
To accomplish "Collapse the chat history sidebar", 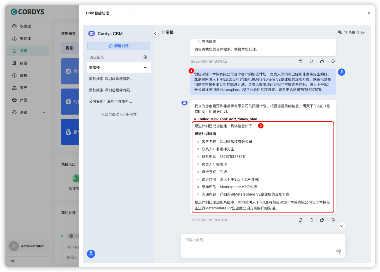I will (155, 34).
